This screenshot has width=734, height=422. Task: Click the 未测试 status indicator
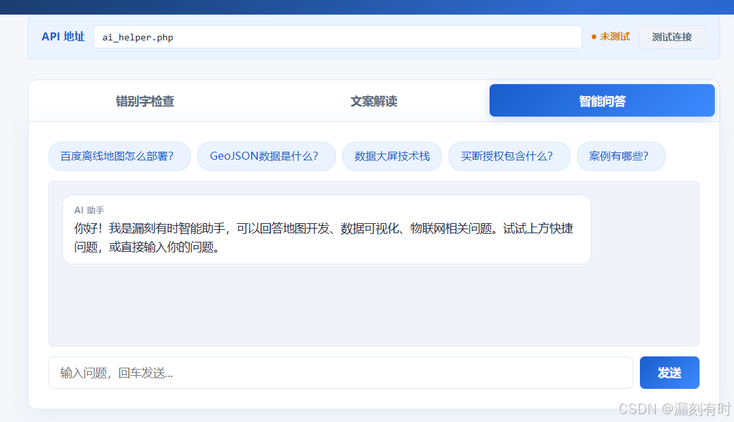coord(610,37)
